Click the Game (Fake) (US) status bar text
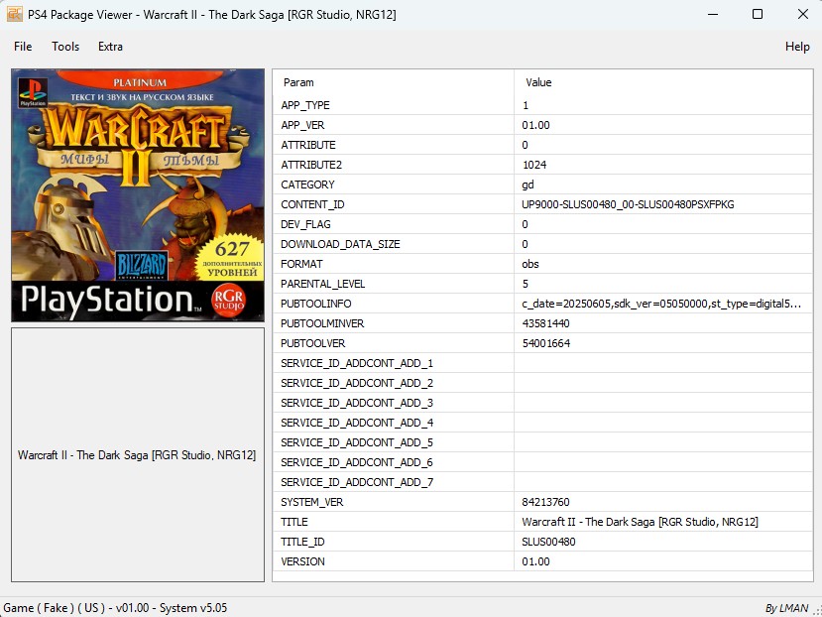Screen dimensions: 822x617 tap(115, 608)
